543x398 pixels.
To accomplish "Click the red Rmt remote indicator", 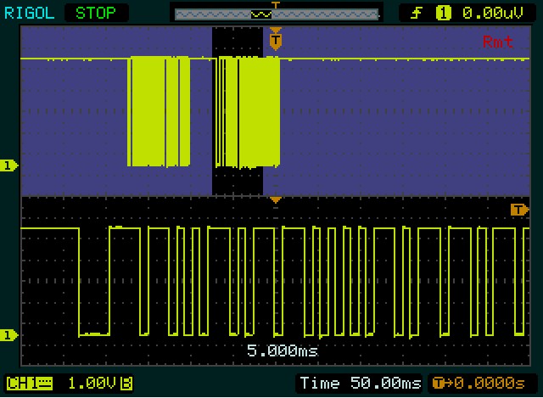I will 498,42.
